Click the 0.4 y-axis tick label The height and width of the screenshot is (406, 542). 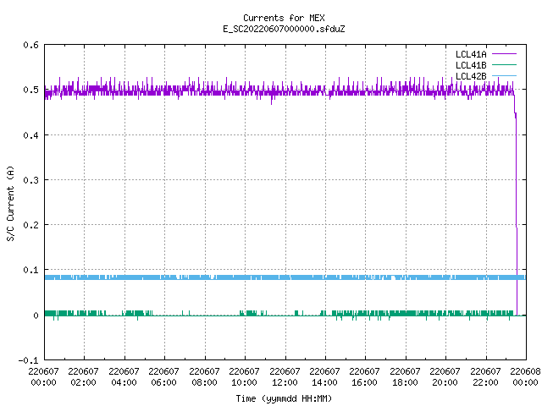click(x=30, y=135)
